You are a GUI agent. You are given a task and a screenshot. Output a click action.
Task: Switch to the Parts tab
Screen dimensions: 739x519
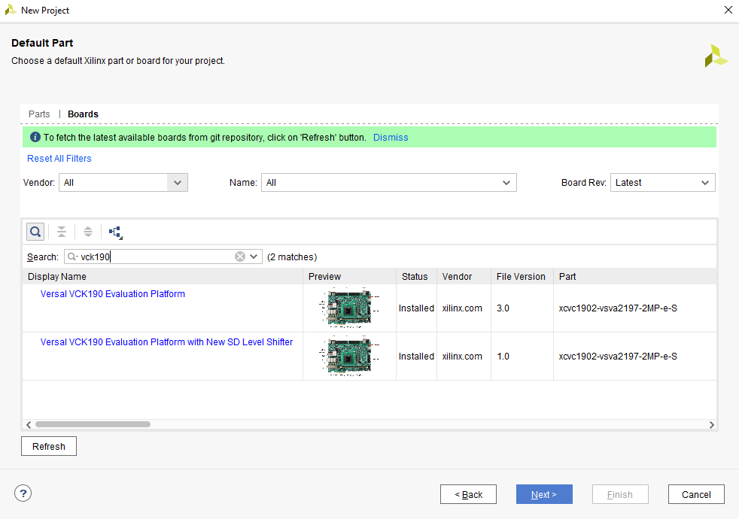pyautogui.click(x=39, y=114)
